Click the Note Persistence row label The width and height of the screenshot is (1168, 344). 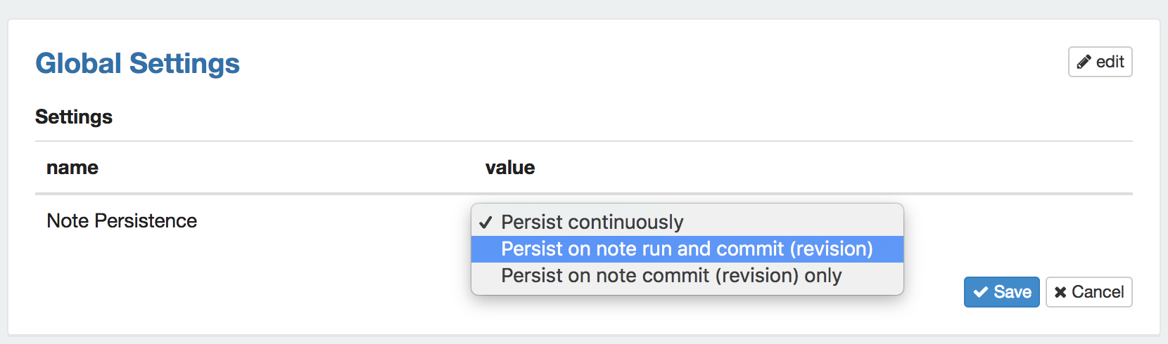122,221
